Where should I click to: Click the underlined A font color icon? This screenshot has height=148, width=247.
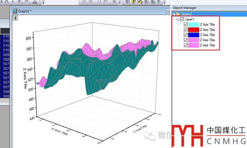click(x=35, y=2)
